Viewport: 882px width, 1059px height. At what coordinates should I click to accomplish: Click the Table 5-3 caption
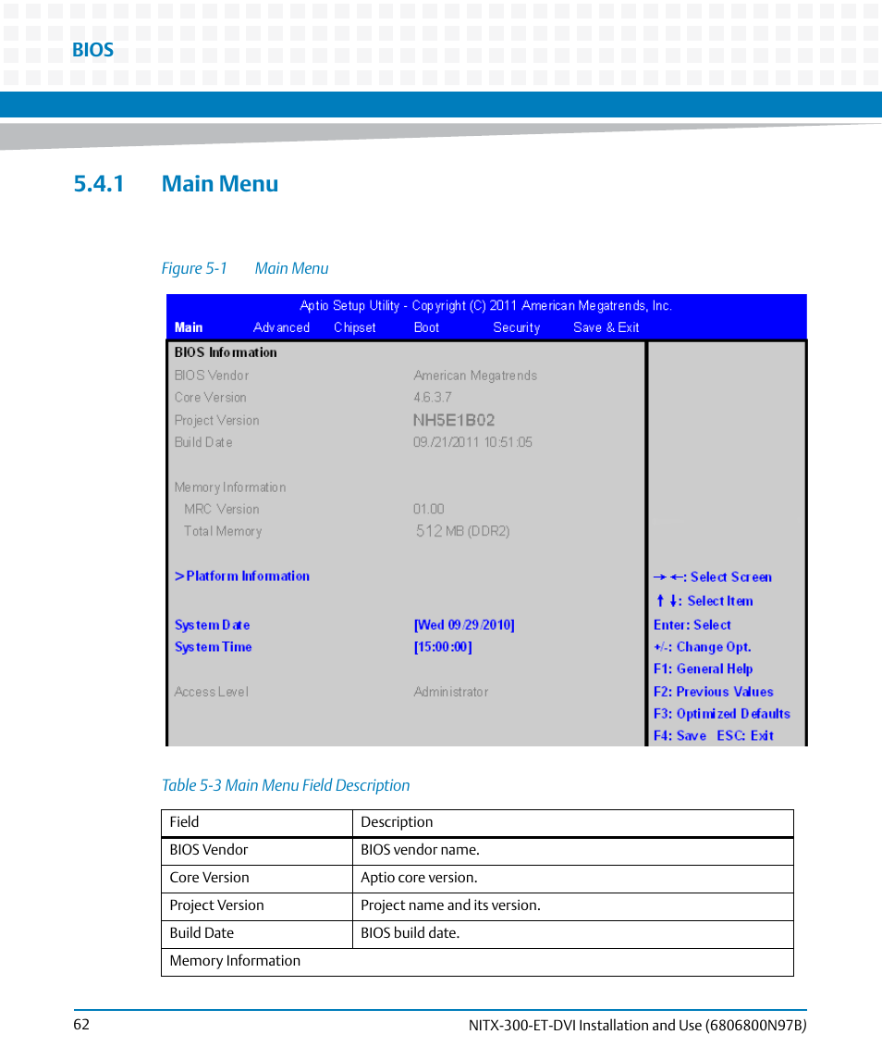[x=286, y=785]
